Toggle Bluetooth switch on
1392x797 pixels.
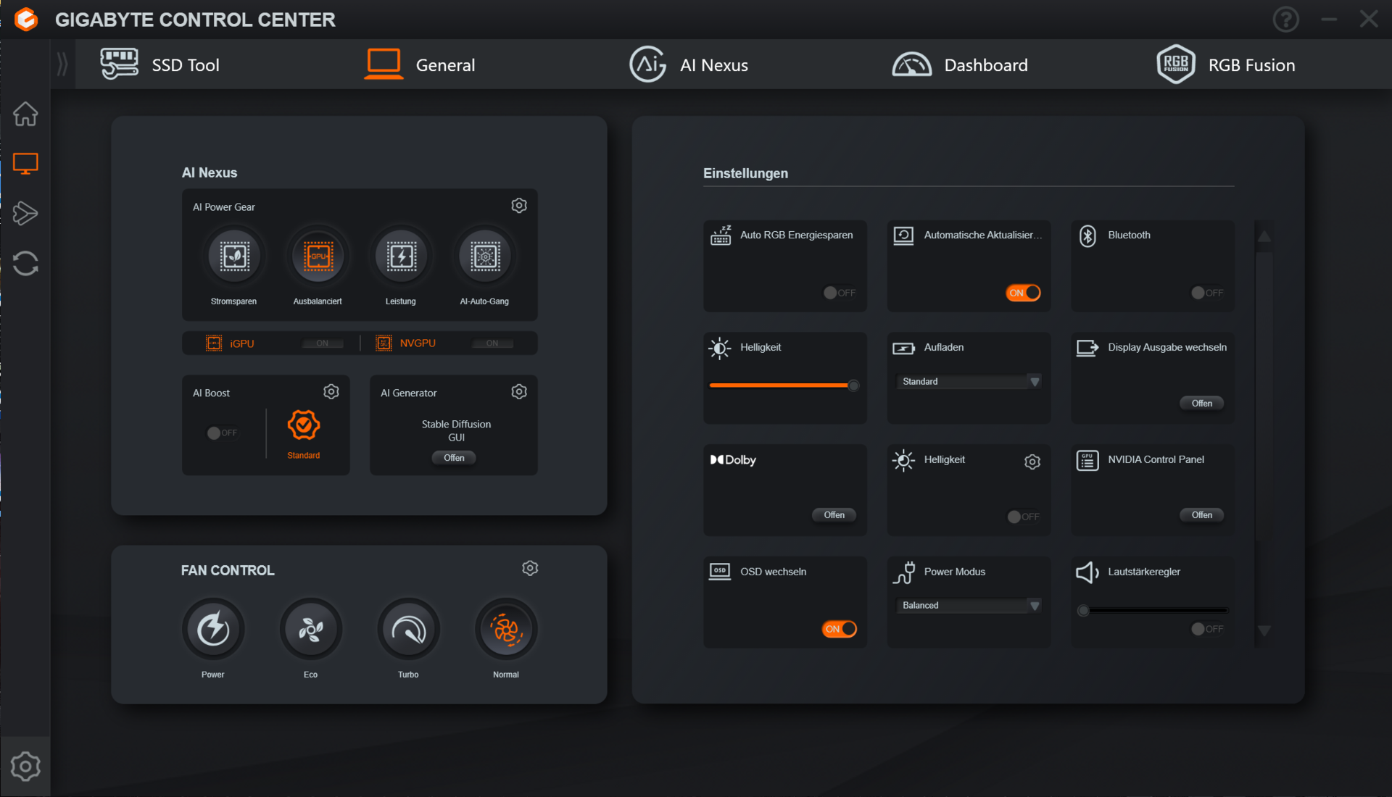click(x=1207, y=293)
